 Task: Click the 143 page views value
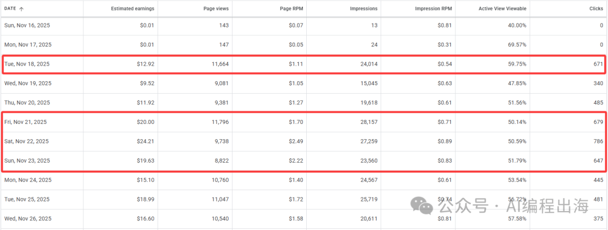223,25
